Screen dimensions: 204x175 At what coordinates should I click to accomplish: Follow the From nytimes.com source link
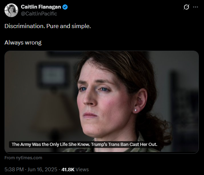point(23,158)
